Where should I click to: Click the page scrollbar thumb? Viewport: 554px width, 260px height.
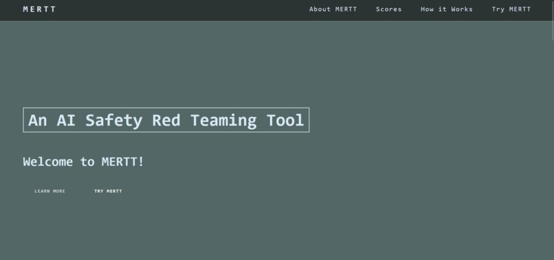(553, 21)
